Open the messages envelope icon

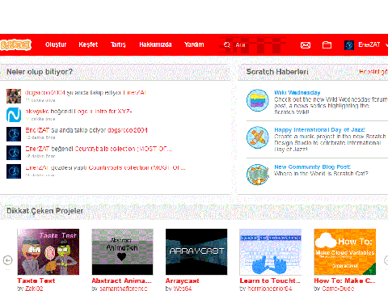(306, 45)
